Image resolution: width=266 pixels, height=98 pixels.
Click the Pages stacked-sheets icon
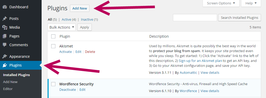point(5,36)
